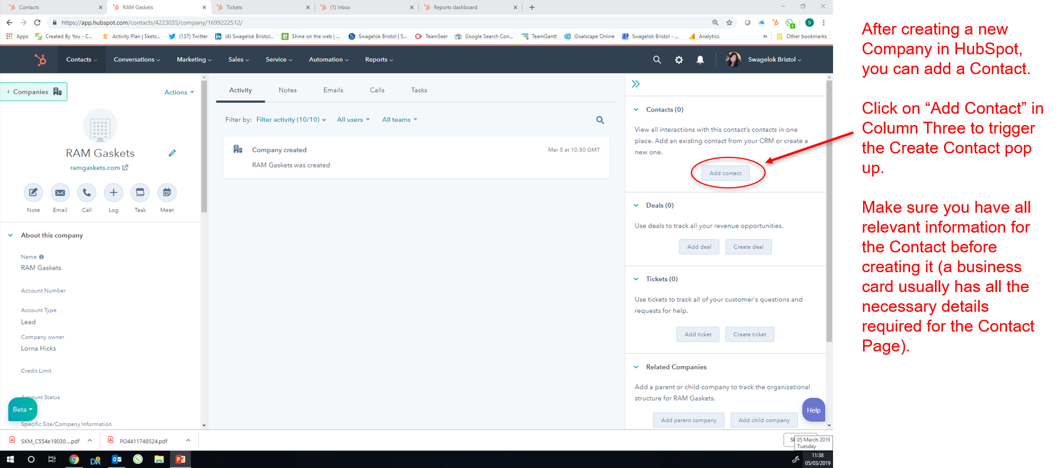
Task: Open the Actions dropdown
Action: (x=179, y=92)
